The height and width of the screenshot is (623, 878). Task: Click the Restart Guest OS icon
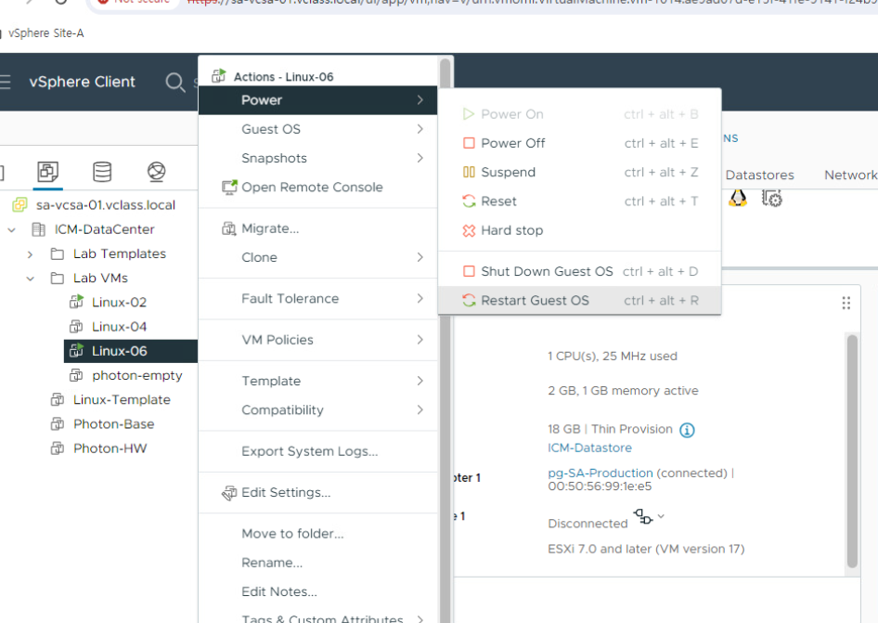(x=469, y=300)
